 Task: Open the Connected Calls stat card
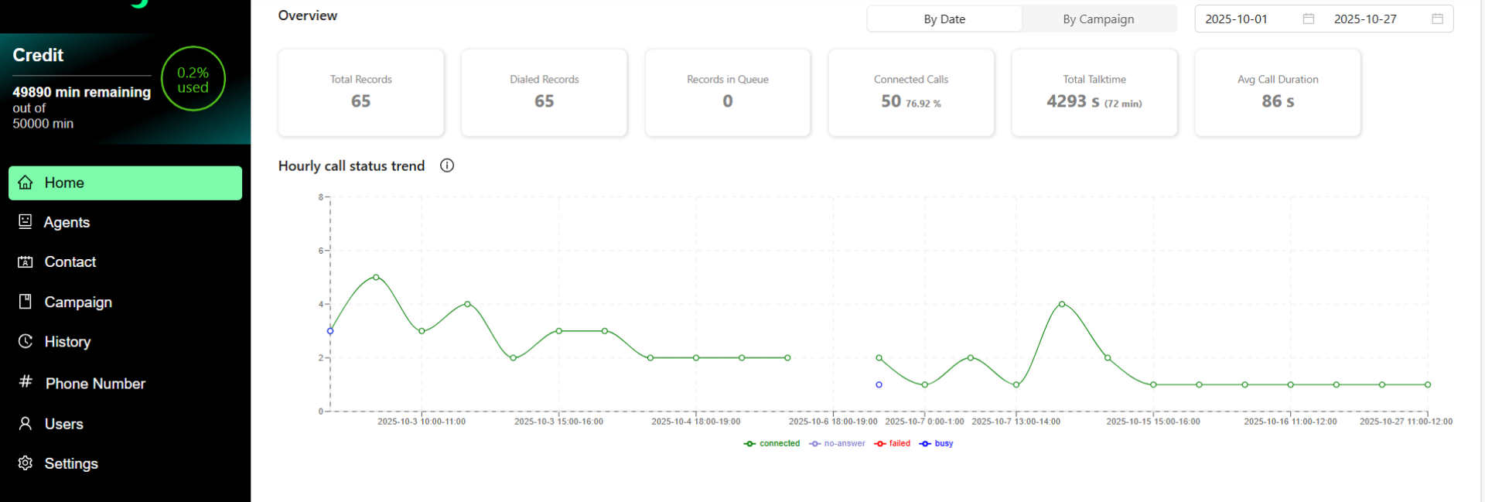point(911,93)
